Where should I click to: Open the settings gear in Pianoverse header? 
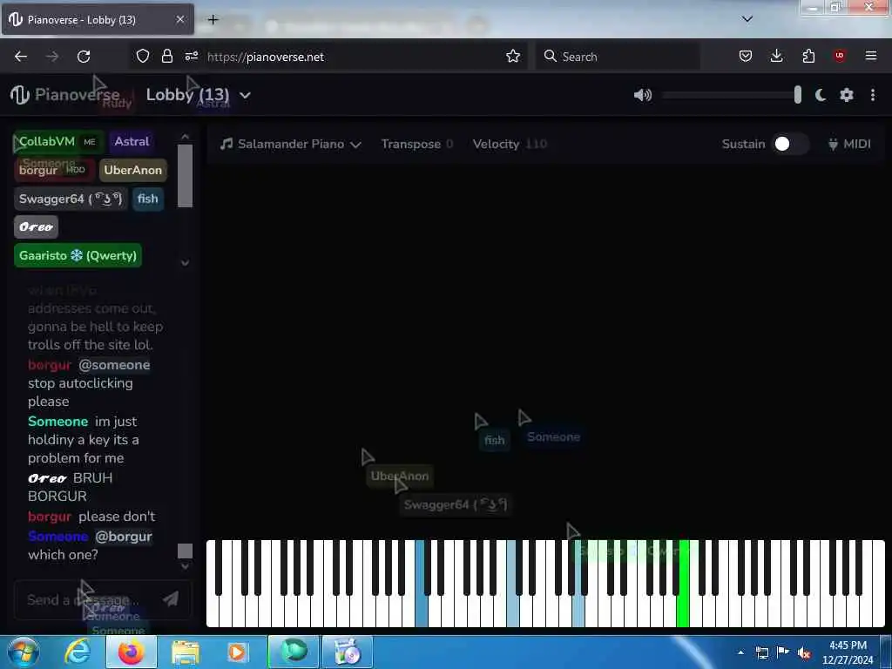tap(847, 95)
